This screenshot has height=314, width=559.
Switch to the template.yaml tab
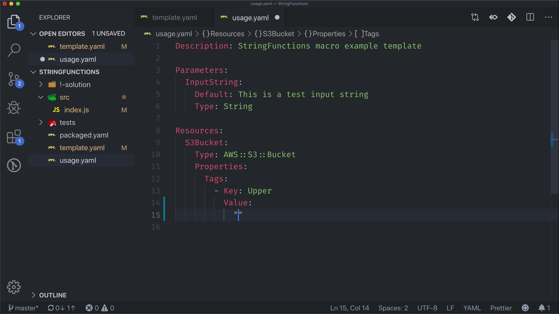pos(174,18)
